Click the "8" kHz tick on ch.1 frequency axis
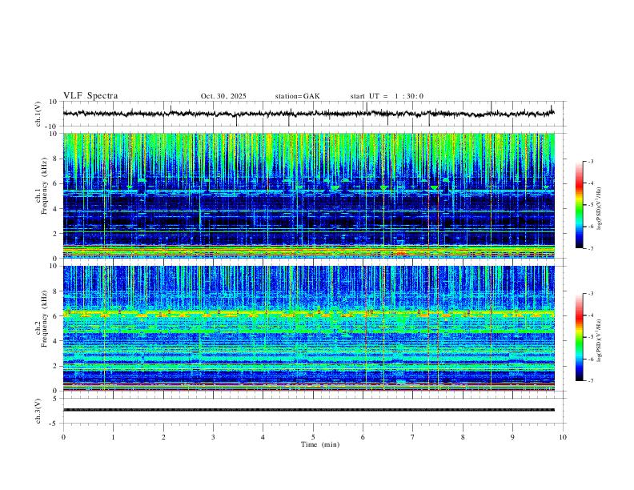Image resolution: width=634 pixels, height=490 pixels. [x=56, y=159]
